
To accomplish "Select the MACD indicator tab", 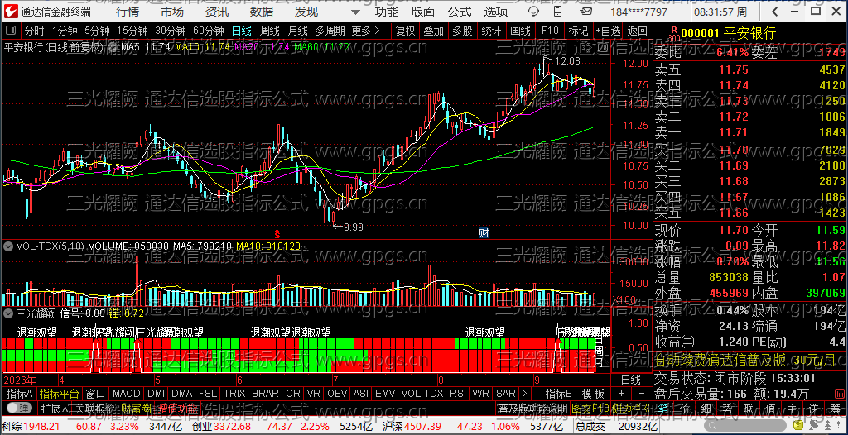I will point(127,394).
